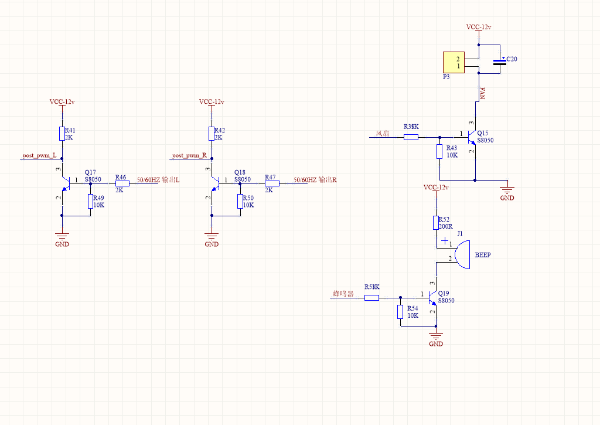
Task: Click resistor R52 200R
Action: click(436, 223)
